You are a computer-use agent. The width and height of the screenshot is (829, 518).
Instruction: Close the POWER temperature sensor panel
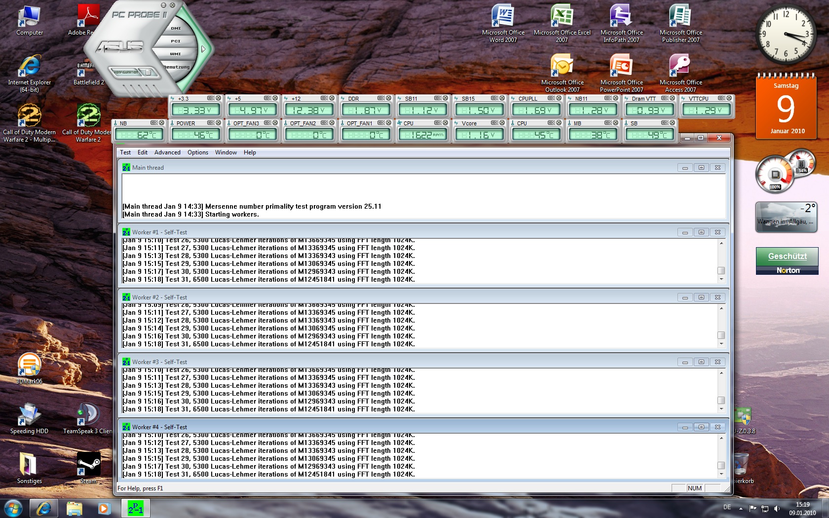[218, 123]
